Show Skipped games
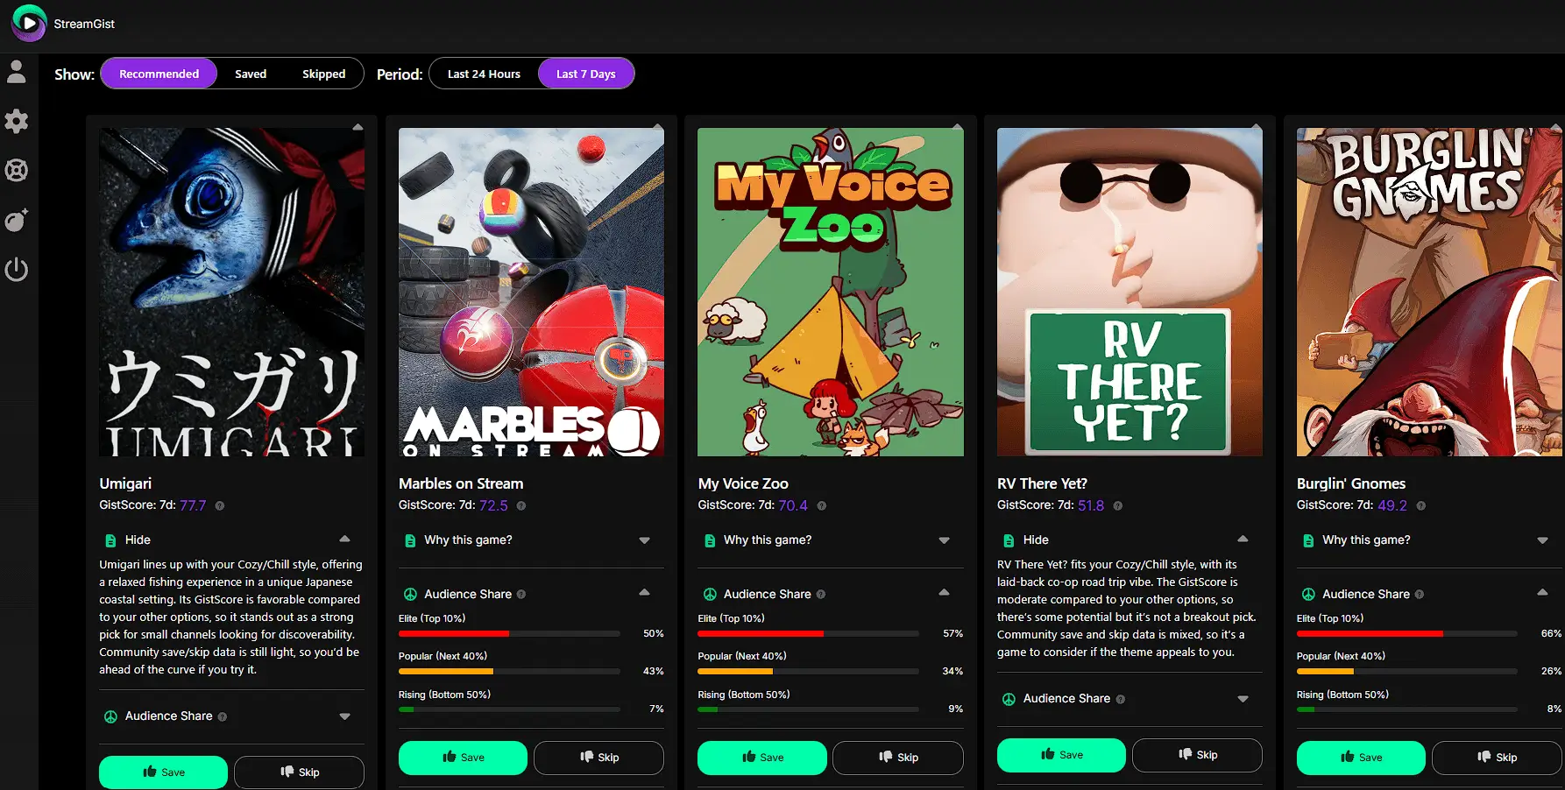The width and height of the screenshot is (1565, 790). 323,74
